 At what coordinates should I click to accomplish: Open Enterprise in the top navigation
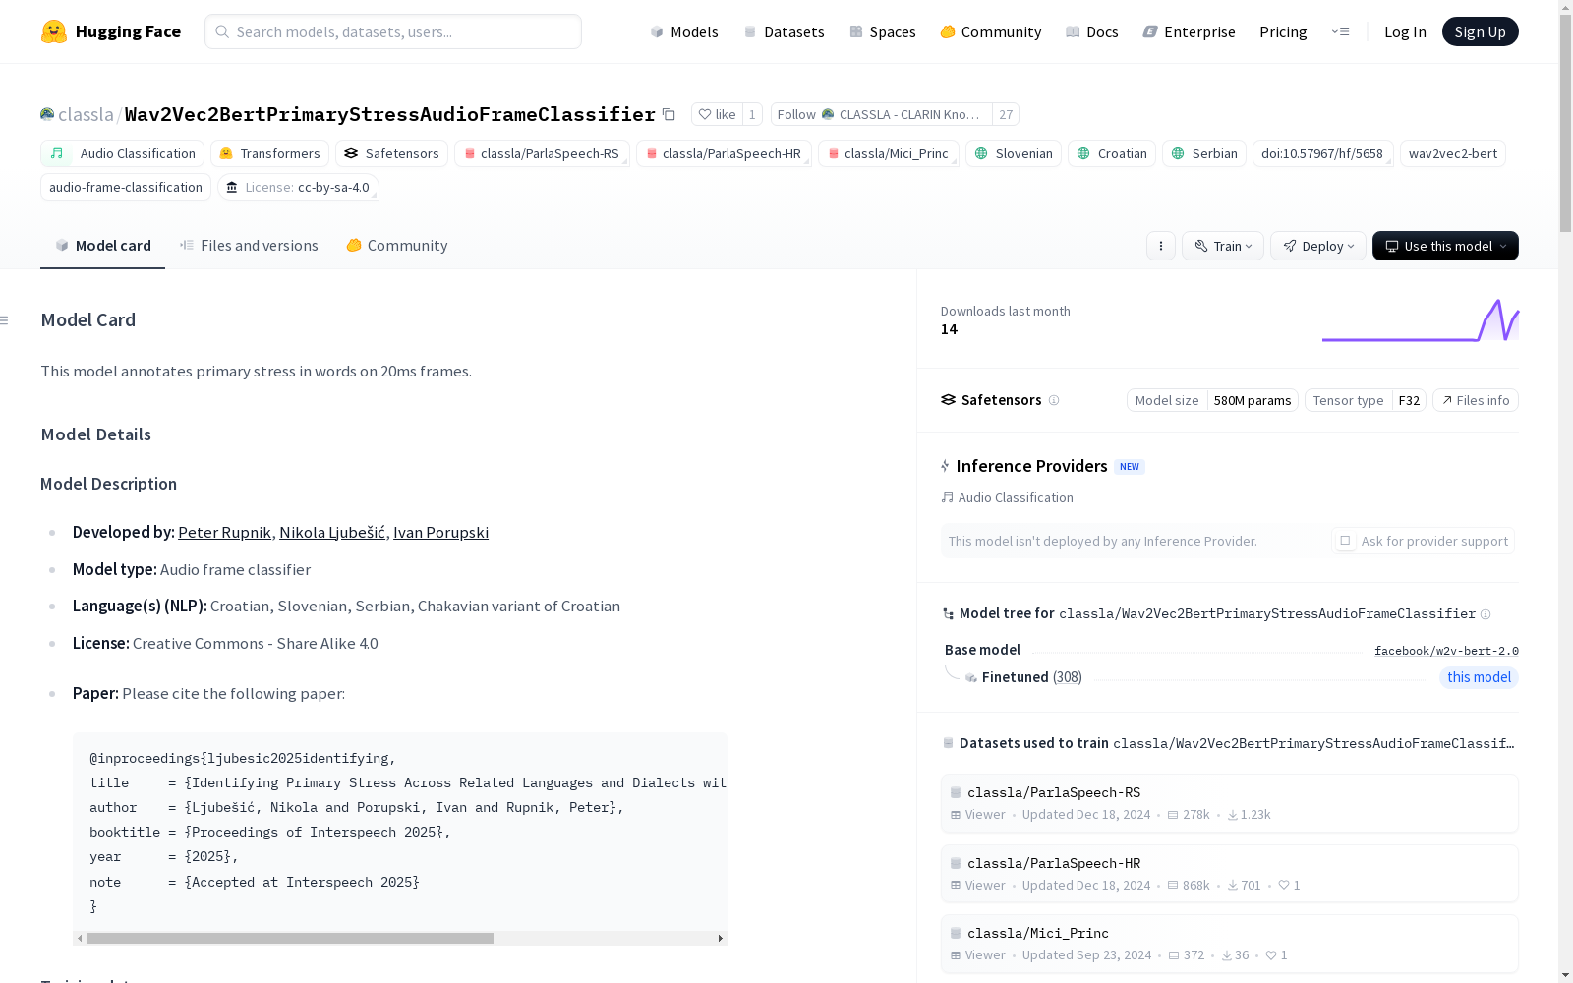[1190, 31]
